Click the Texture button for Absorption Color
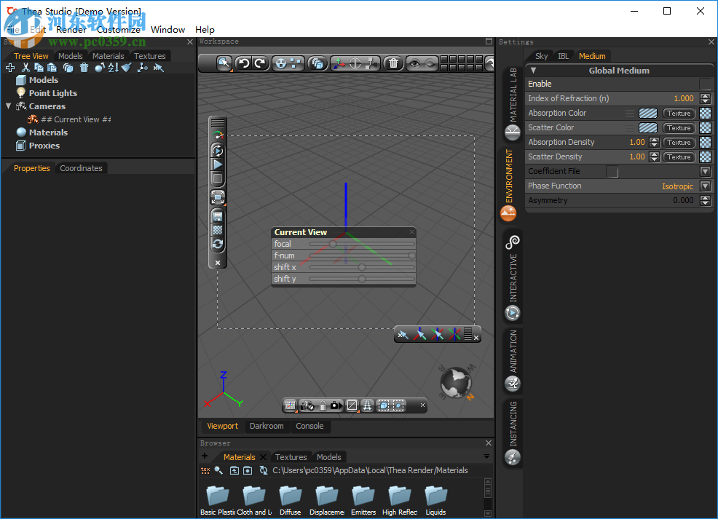Viewport: 718px width, 519px height. click(x=679, y=113)
